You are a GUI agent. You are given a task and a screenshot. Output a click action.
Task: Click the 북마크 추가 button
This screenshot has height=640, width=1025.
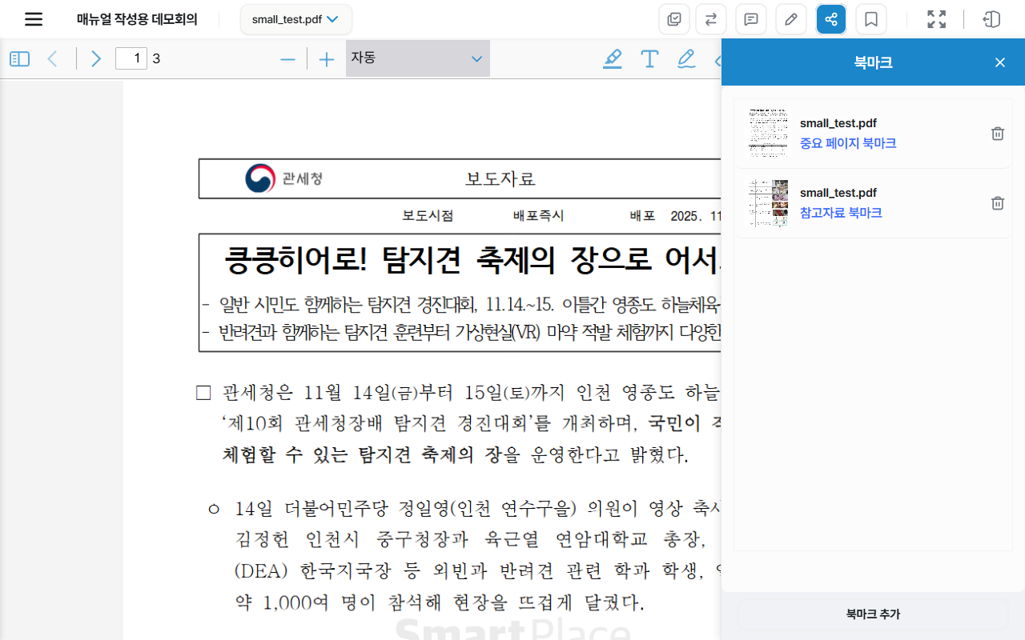[873, 614]
